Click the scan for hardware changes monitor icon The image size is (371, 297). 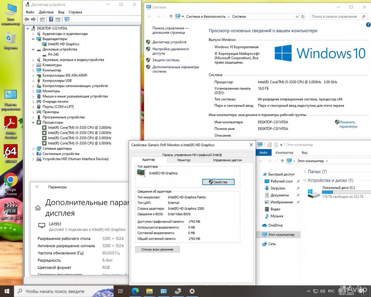coord(67,19)
